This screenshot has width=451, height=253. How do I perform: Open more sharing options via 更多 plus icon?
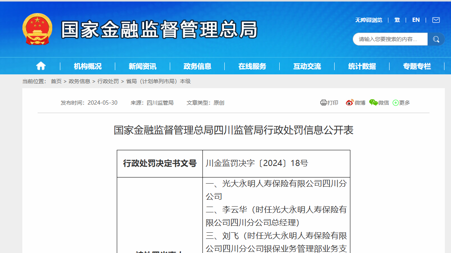tap(396, 103)
